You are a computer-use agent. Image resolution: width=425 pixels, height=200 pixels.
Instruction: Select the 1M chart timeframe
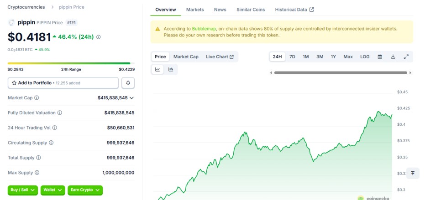pyautogui.click(x=306, y=57)
